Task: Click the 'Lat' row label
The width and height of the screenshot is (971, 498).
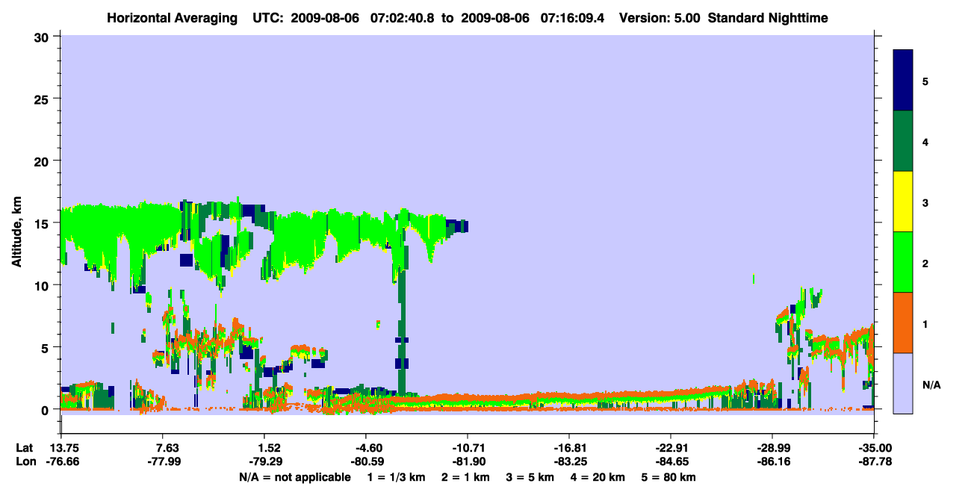Action: coord(24,448)
